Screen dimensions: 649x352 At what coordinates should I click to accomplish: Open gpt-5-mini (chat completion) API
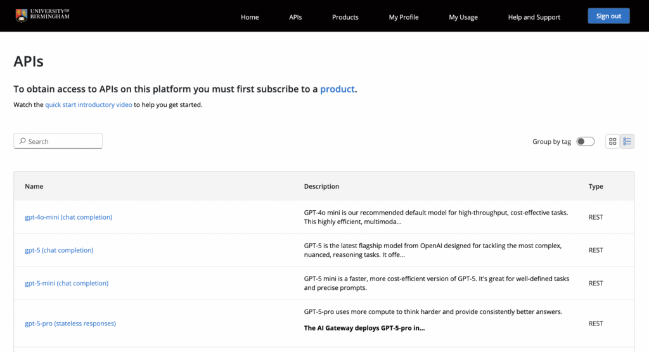click(67, 284)
